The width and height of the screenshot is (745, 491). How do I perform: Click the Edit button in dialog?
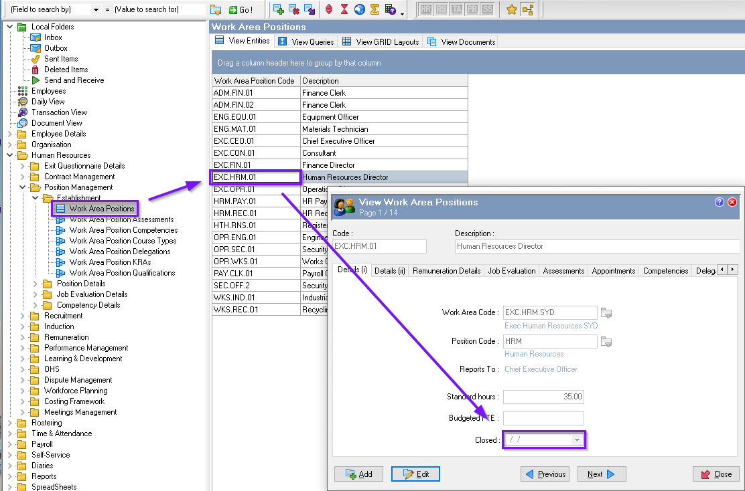click(415, 474)
